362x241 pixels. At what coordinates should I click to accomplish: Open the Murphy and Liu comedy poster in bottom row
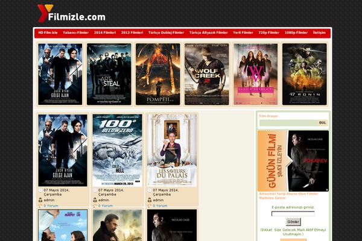[63, 225]
